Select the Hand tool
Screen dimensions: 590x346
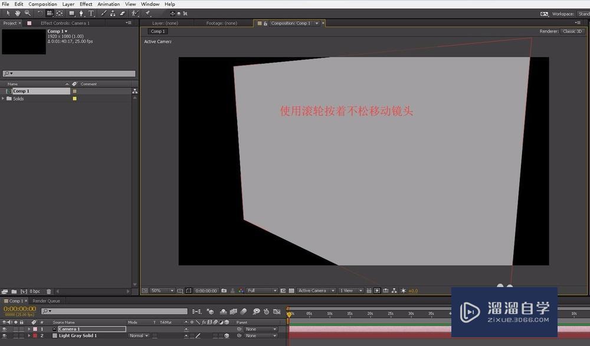point(17,13)
